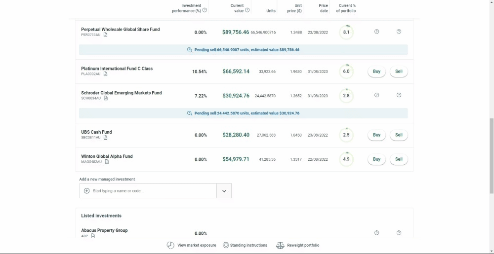
Task: Click code MAQ0482AU
Action: point(91,162)
